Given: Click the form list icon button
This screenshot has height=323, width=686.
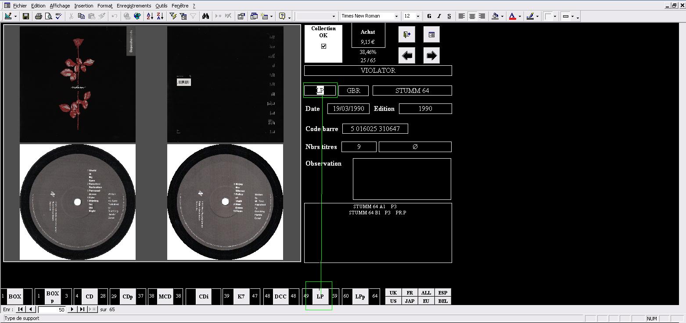Looking at the screenshot, I should 431,35.
